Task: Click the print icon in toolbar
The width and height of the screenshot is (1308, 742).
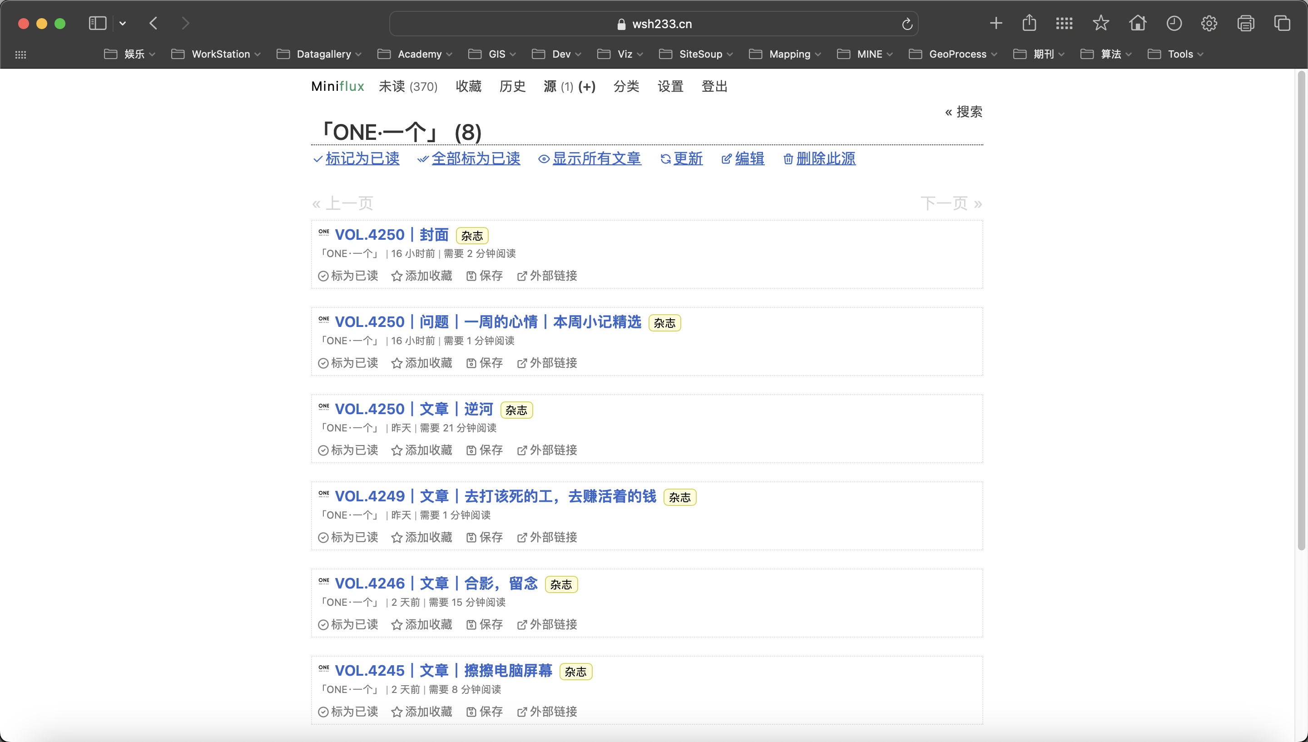Action: tap(1246, 24)
